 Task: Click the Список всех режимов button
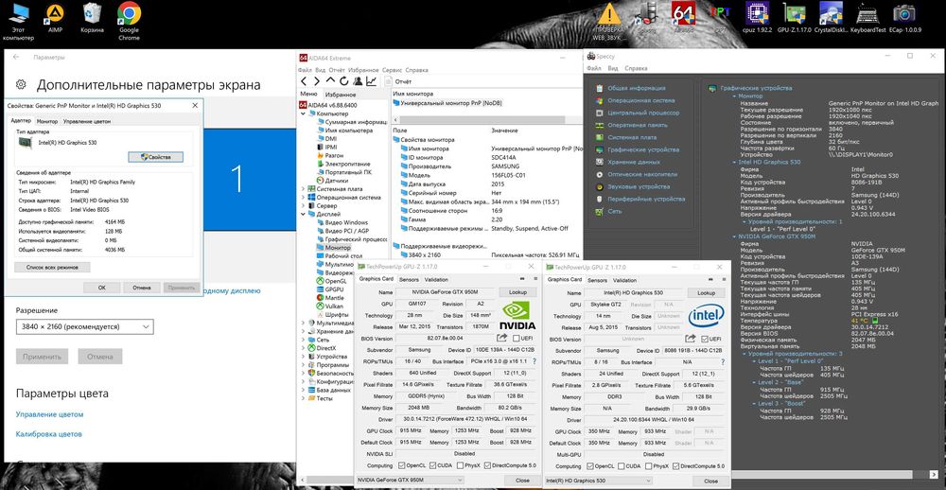pyautogui.click(x=52, y=267)
